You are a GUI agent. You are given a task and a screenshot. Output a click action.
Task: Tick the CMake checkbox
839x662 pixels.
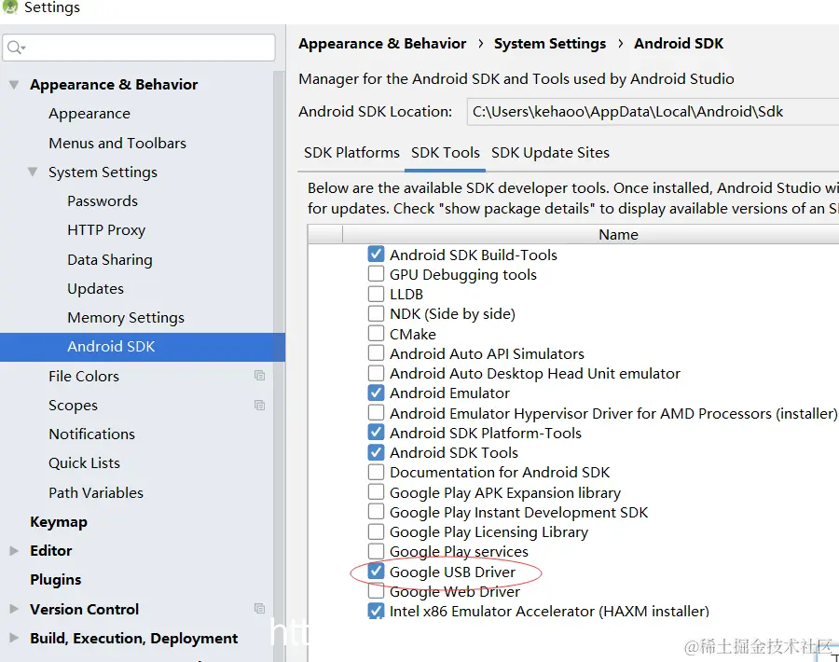click(376, 334)
